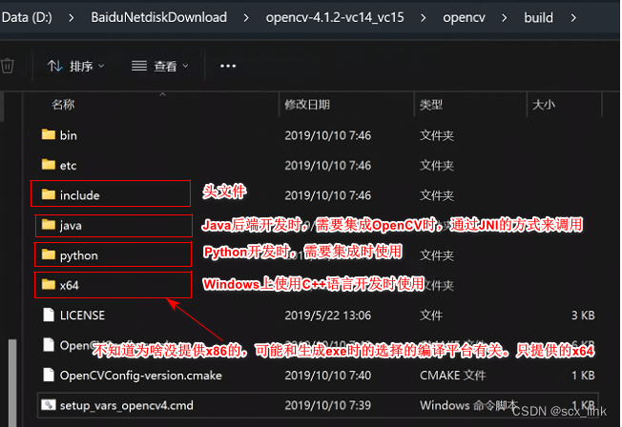The image size is (622, 427).
Task: Select the LICENSE file icon
Action: [x=49, y=315]
